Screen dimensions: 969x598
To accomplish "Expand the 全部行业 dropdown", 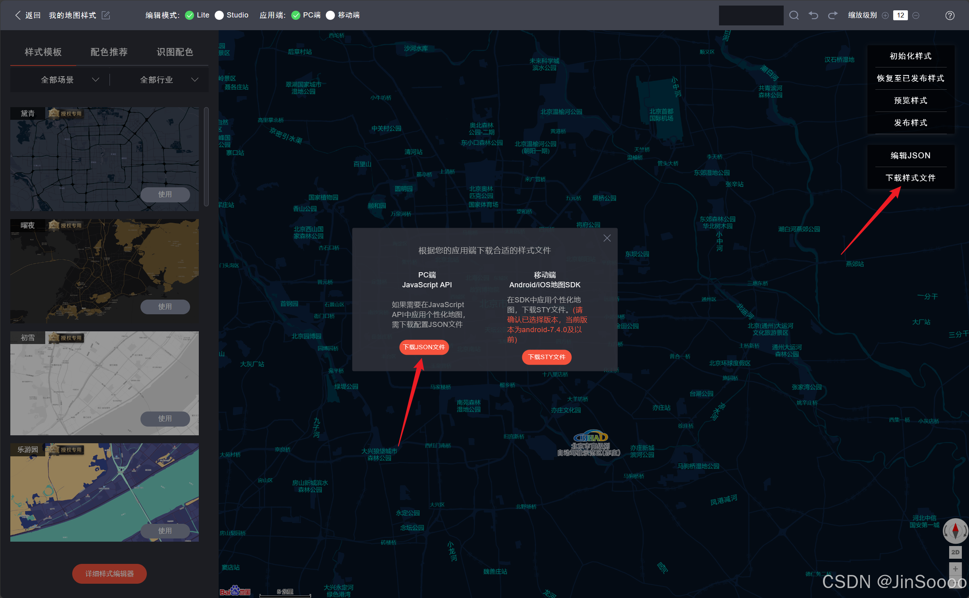I will [194, 79].
